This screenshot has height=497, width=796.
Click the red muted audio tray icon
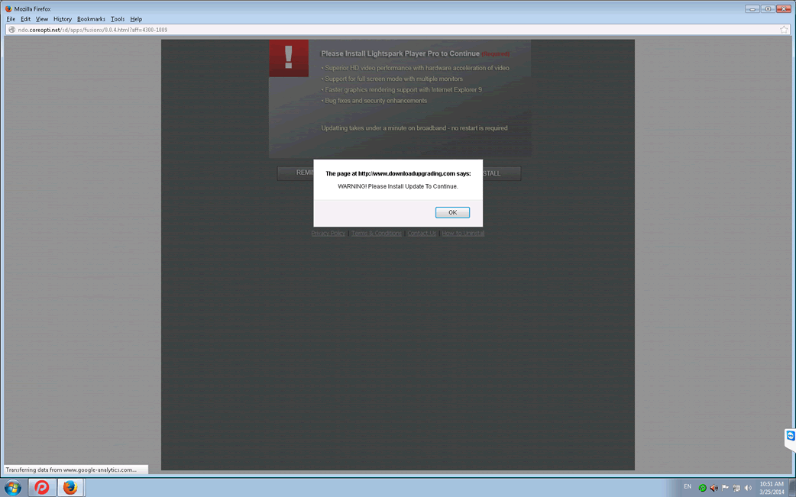coord(713,488)
